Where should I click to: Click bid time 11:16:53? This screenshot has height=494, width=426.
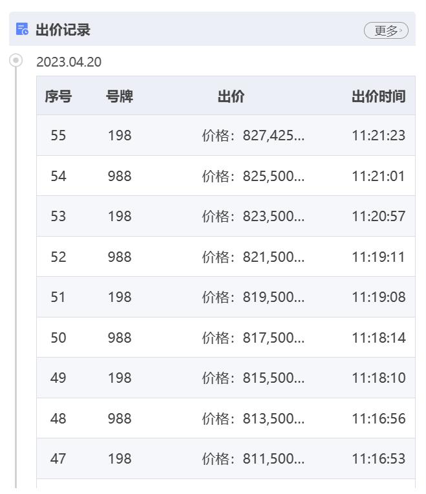378,458
